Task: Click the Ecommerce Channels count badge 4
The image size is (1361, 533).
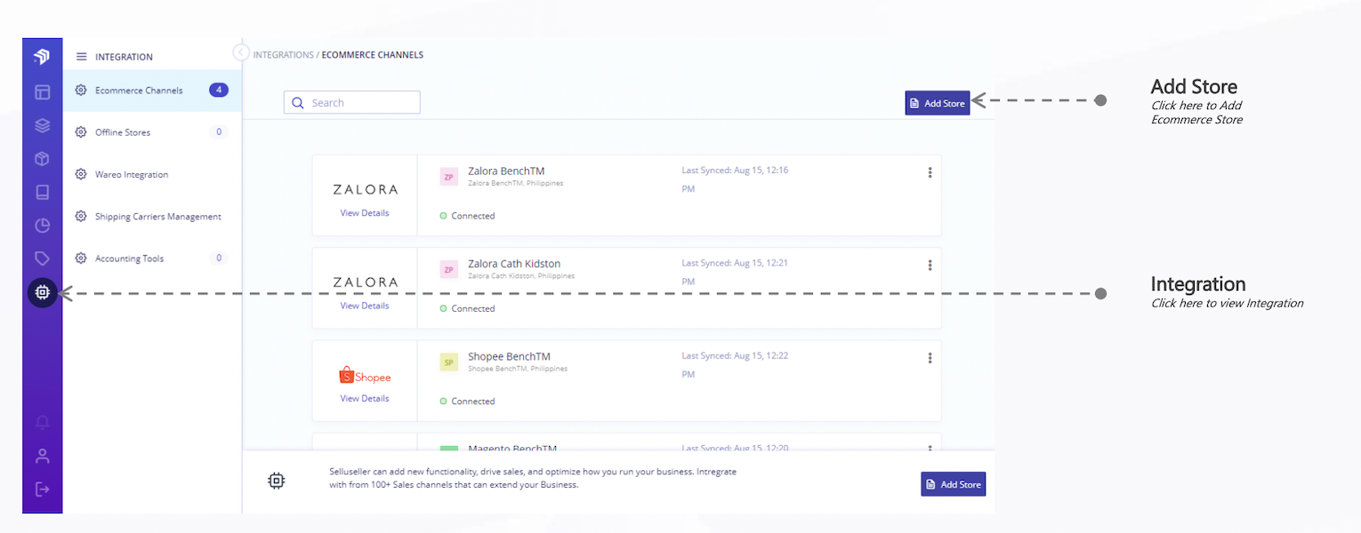Action: click(219, 90)
